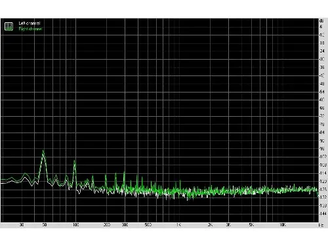Click the spectrum peak at 100 Hz
328x246 pixels.
coord(75,162)
